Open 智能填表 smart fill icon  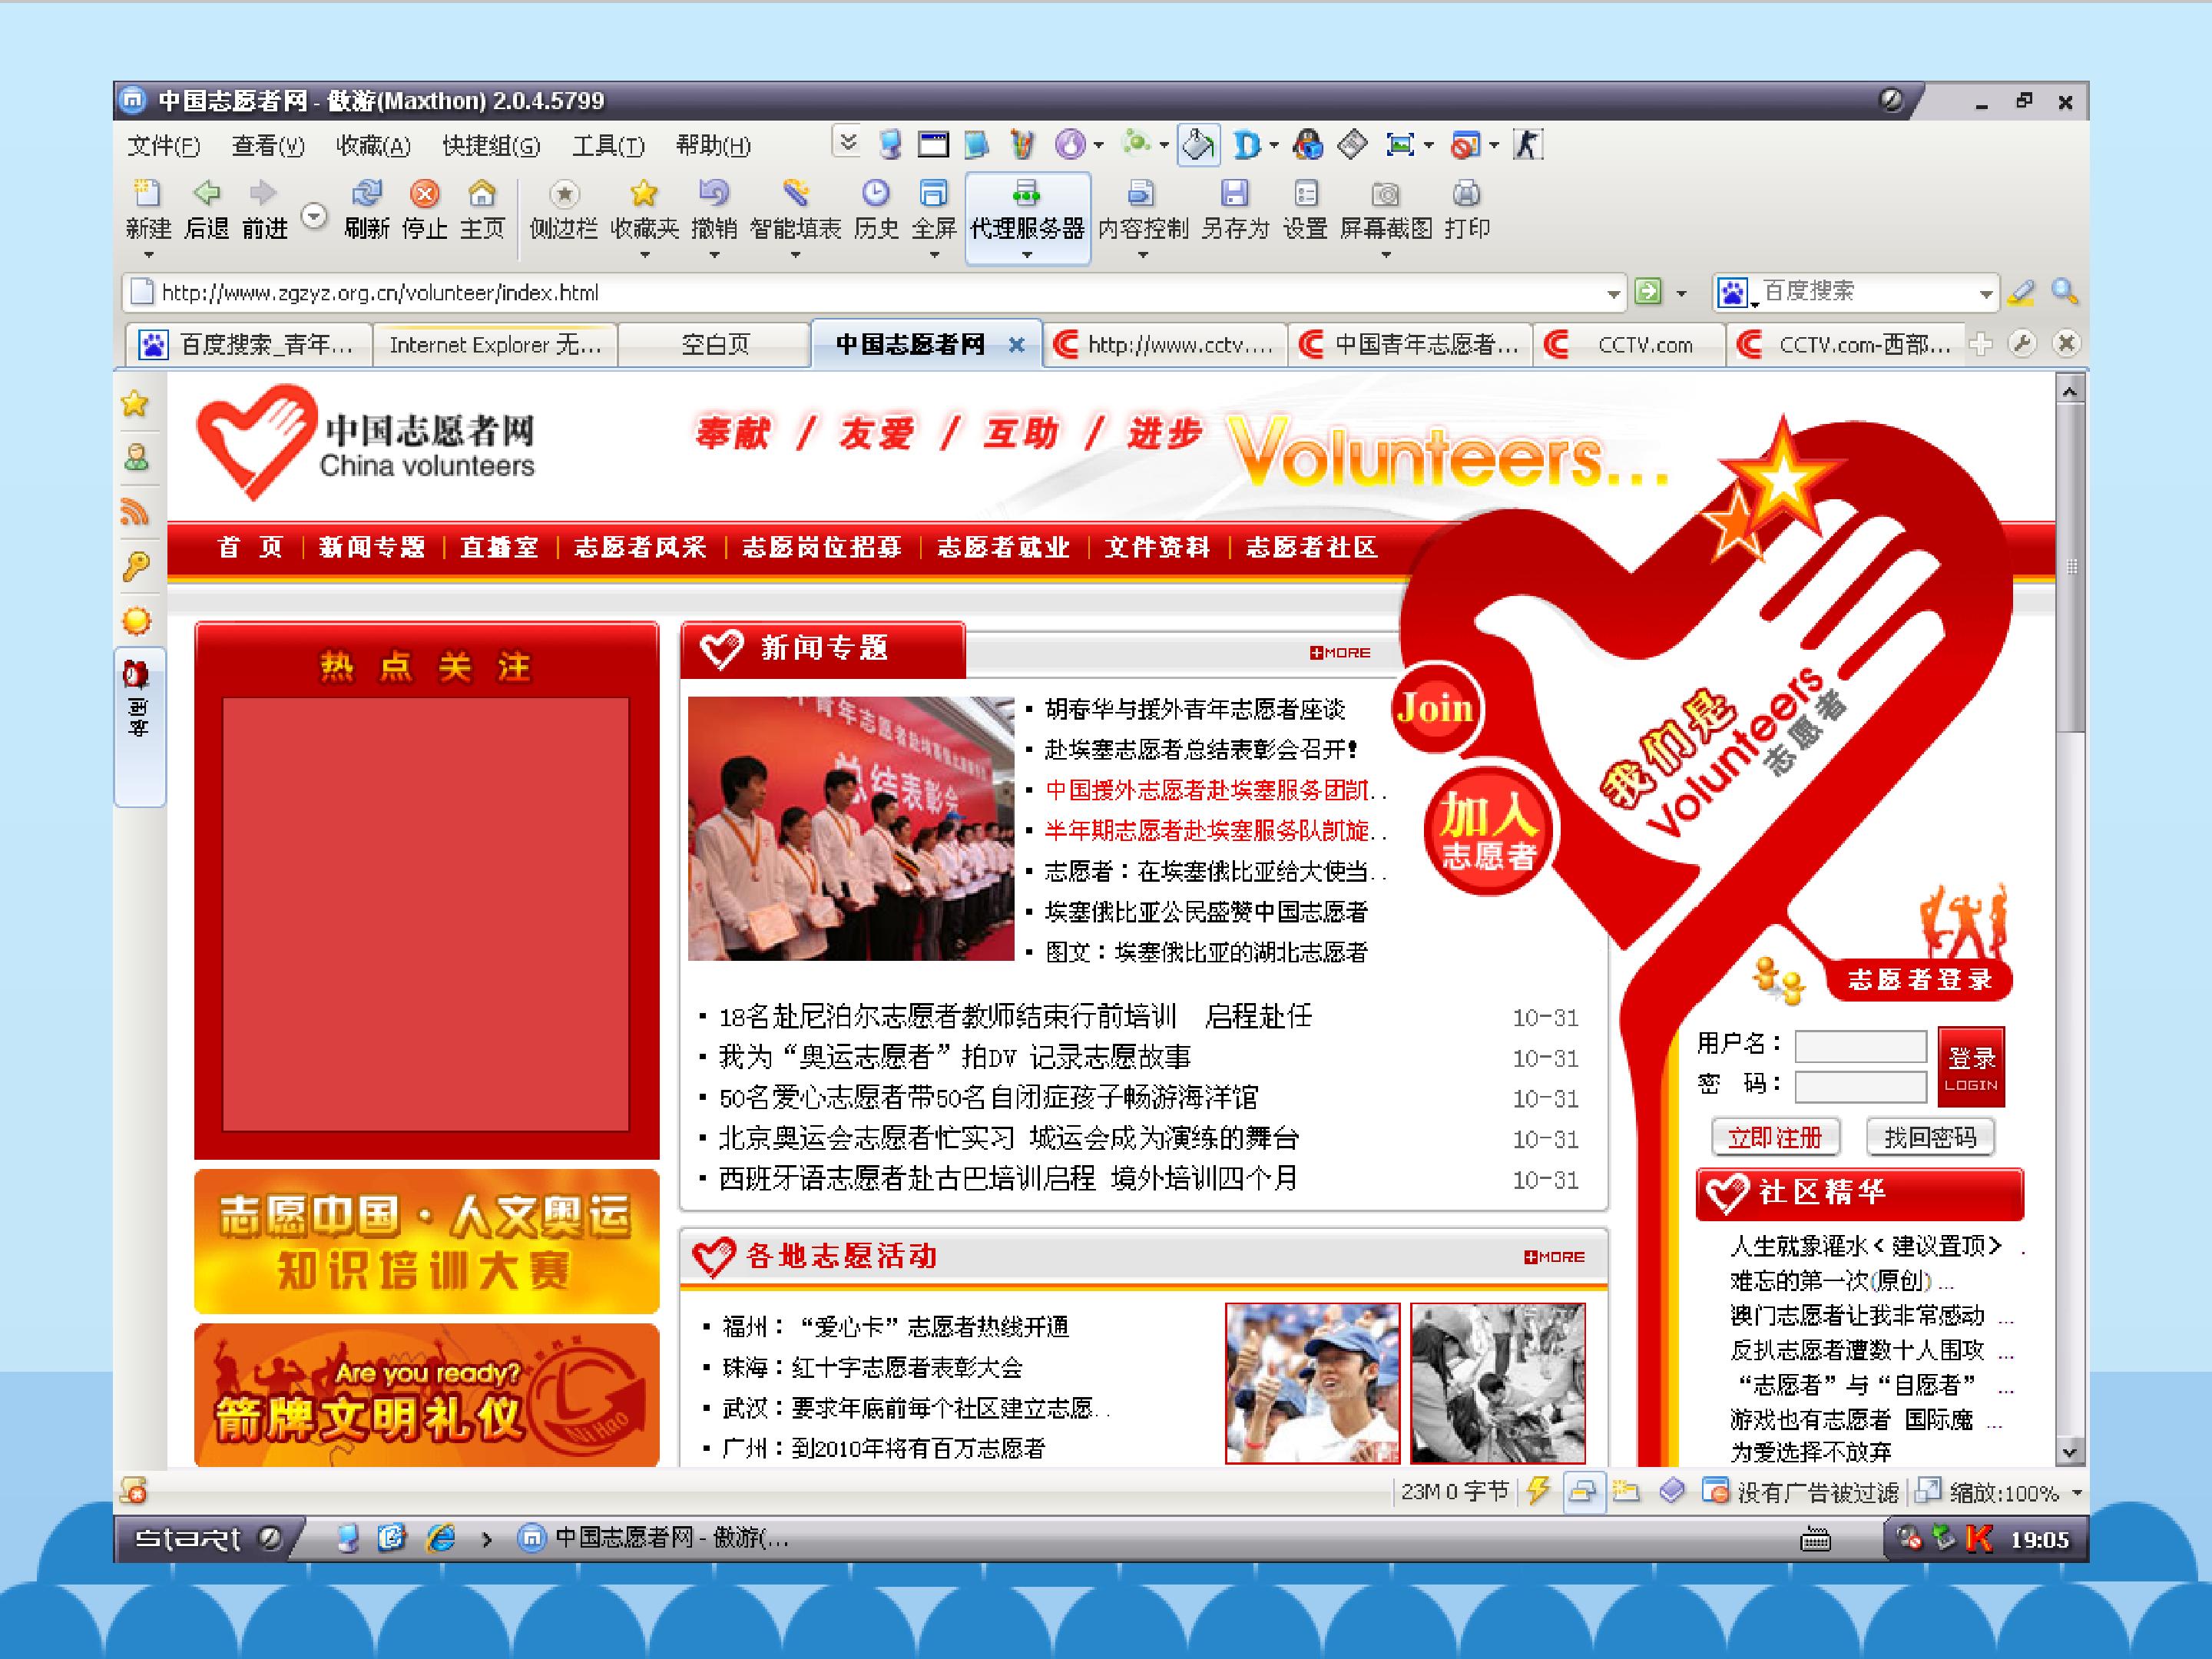pos(796,193)
